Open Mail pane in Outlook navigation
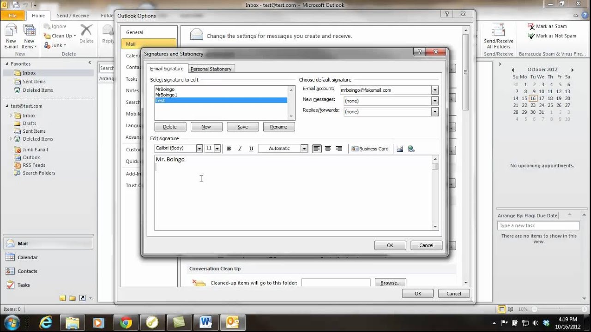Image resolution: width=591 pixels, height=332 pixels. tap(48, 243)
